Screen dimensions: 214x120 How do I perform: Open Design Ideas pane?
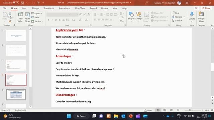click(x=201, y=17)
